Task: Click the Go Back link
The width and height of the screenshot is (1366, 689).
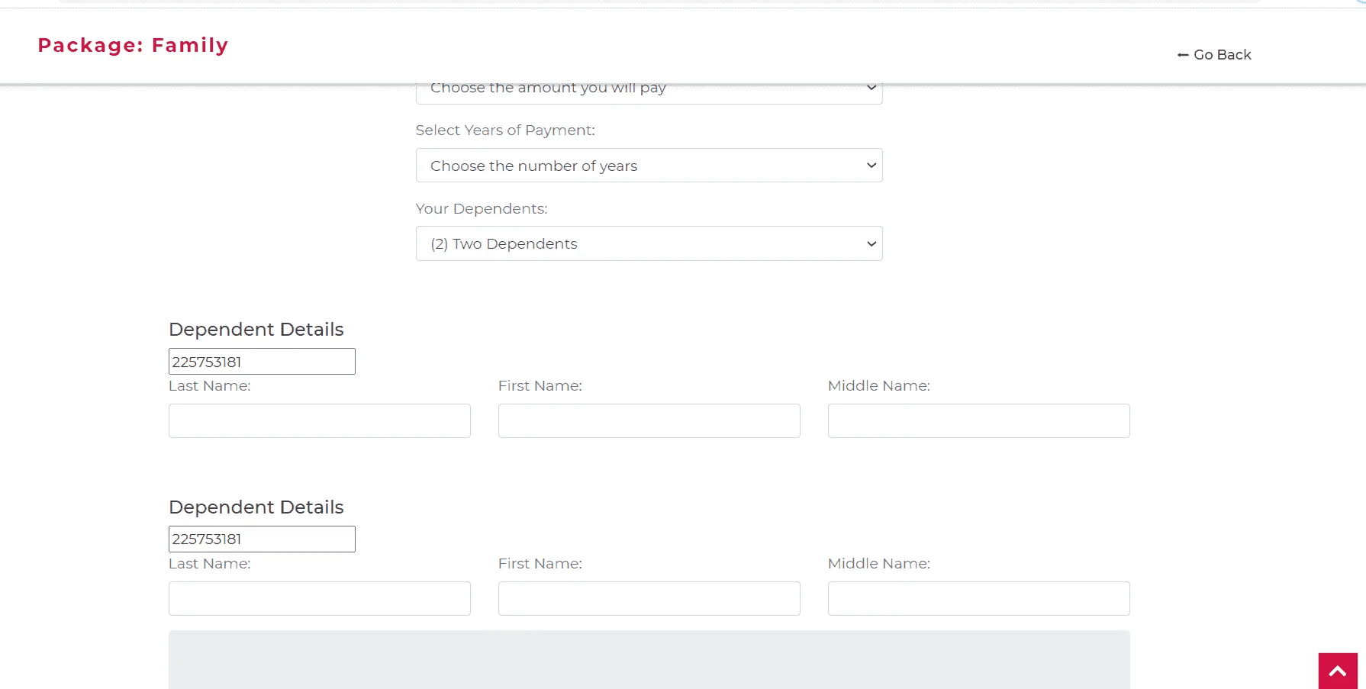Action: click(x=1214, y=55)
